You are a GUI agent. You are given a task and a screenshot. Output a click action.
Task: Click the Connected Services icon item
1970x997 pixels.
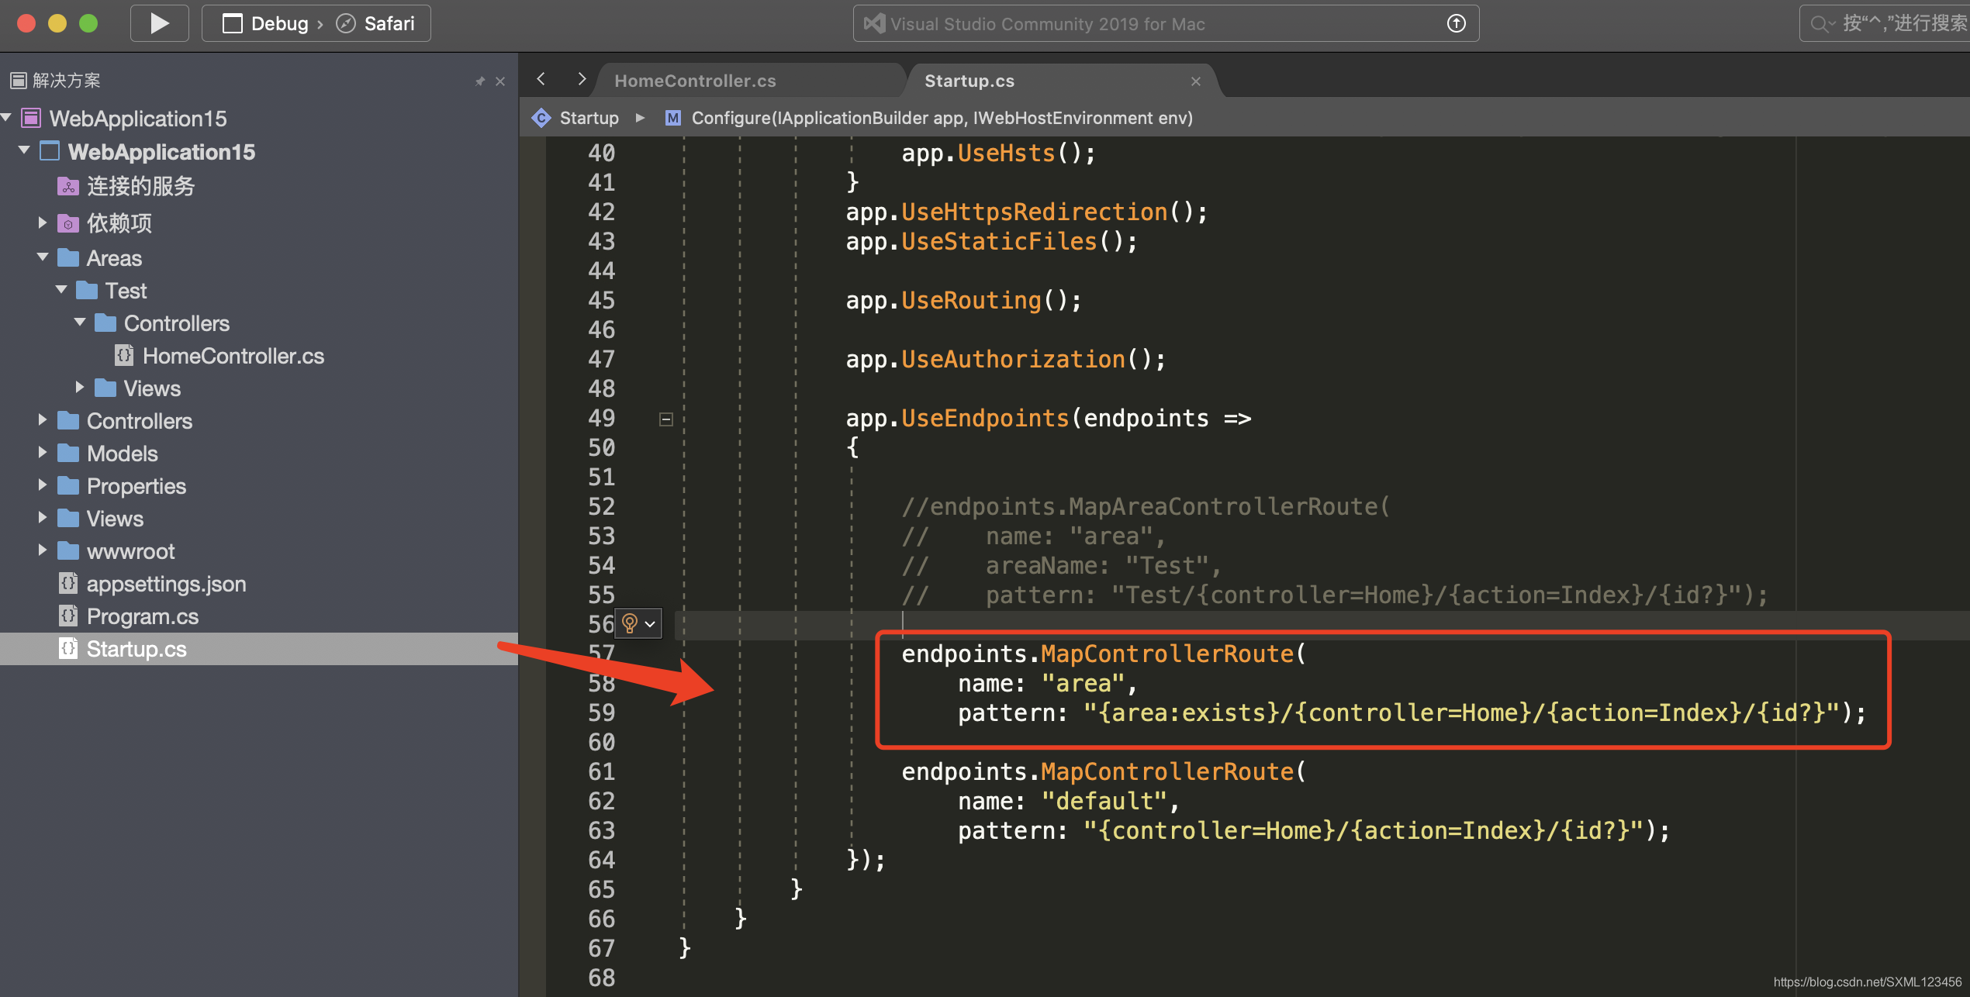tap(68, 186)
